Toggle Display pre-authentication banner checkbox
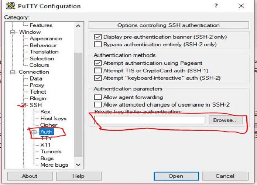Screen dimensions: 257x185 coord(98,37)
